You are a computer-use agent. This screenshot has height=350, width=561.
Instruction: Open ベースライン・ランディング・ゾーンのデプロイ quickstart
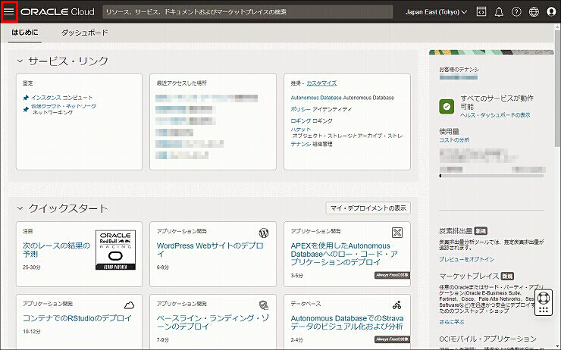[213, 322]
